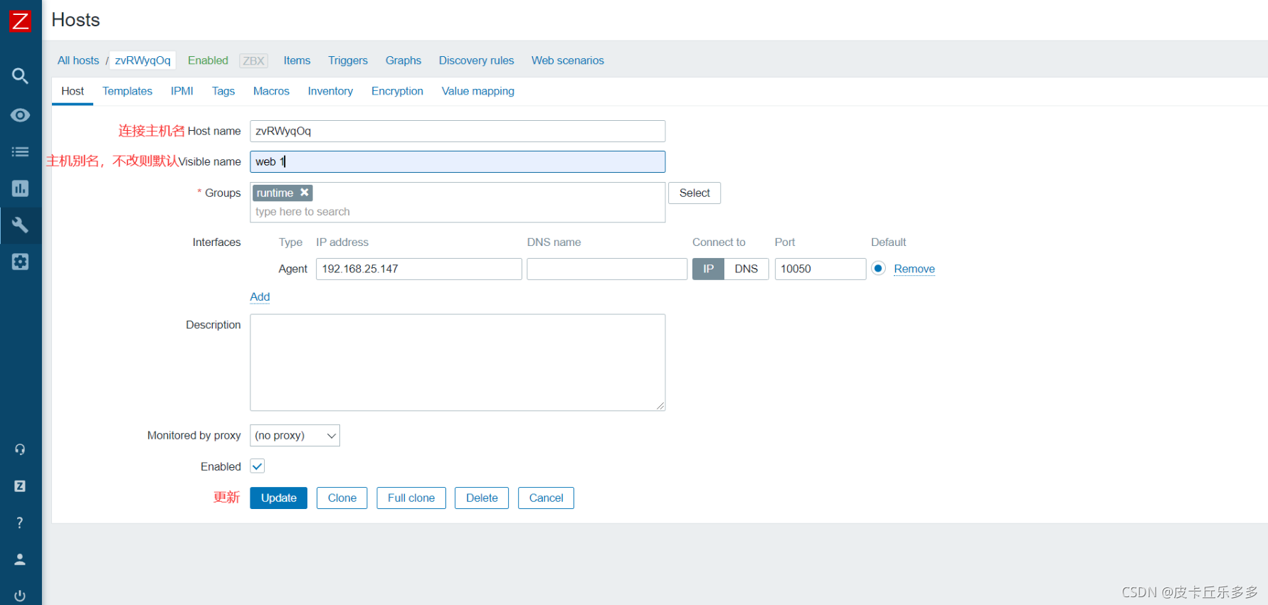Open the Administration gear icon menu
Viewport: 1268px width, 605px height.
pos(20,262)
